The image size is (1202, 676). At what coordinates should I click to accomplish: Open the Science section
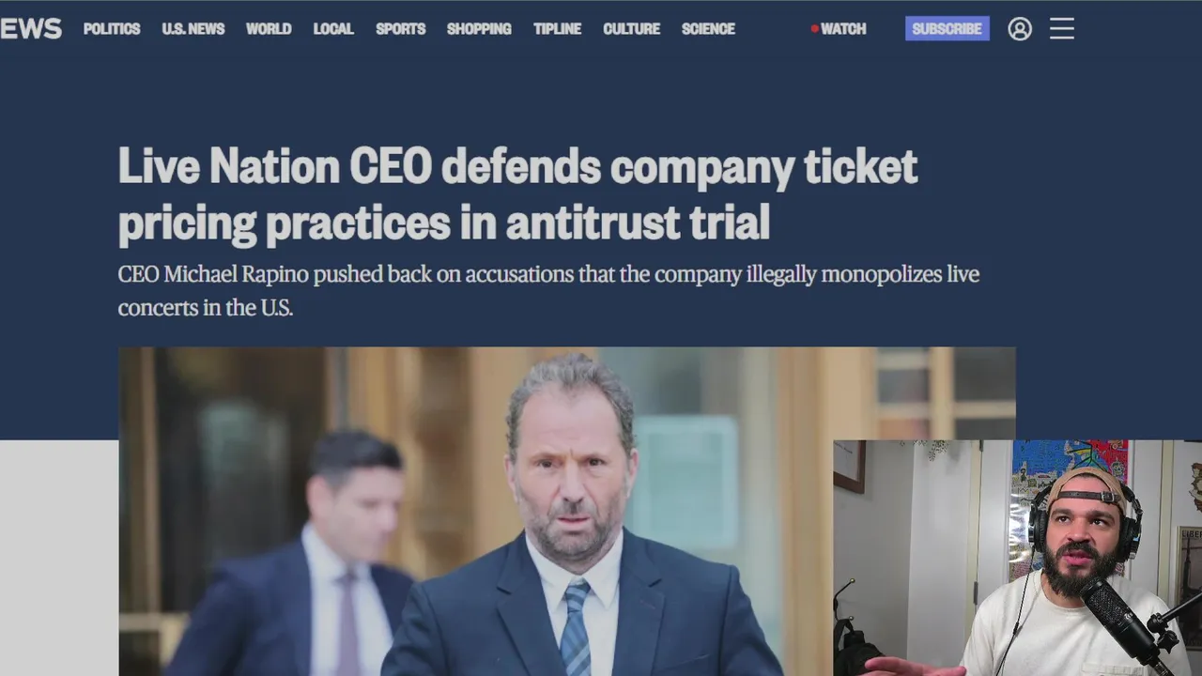pyautogui.click(x=708, y=29)
